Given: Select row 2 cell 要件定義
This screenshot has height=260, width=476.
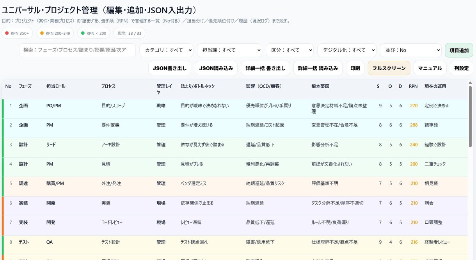Looking at the screenshot, I should pyautogui.click(x=110, y=125).
